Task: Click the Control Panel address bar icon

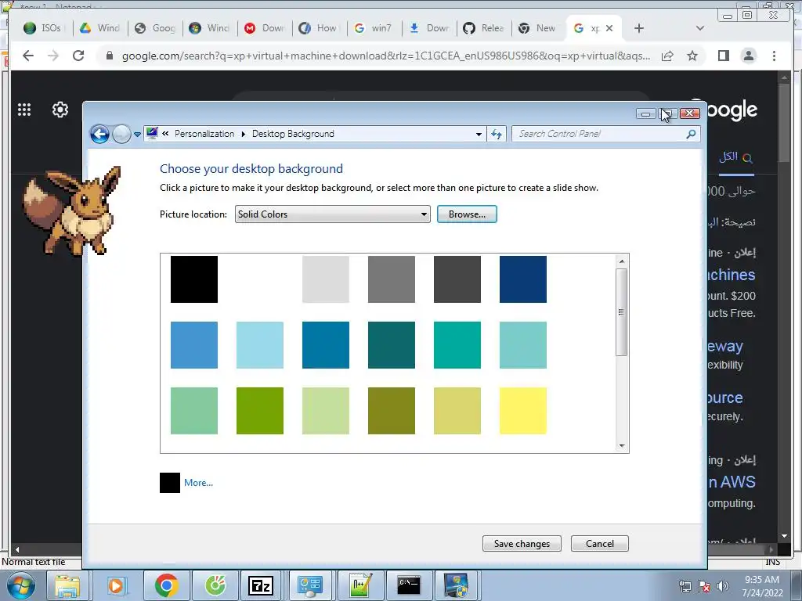Action: [152, 133]
